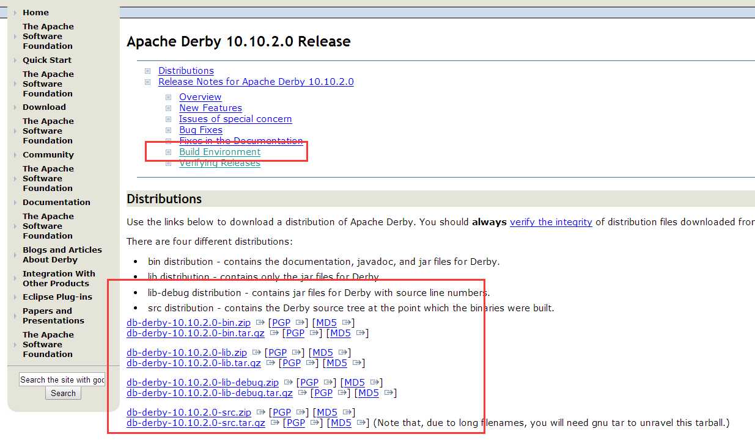
Task: Follow the Distributions link in contents list
Action: [x=186, y=71]
